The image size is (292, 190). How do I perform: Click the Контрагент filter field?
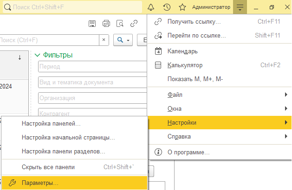pos(92,112)
